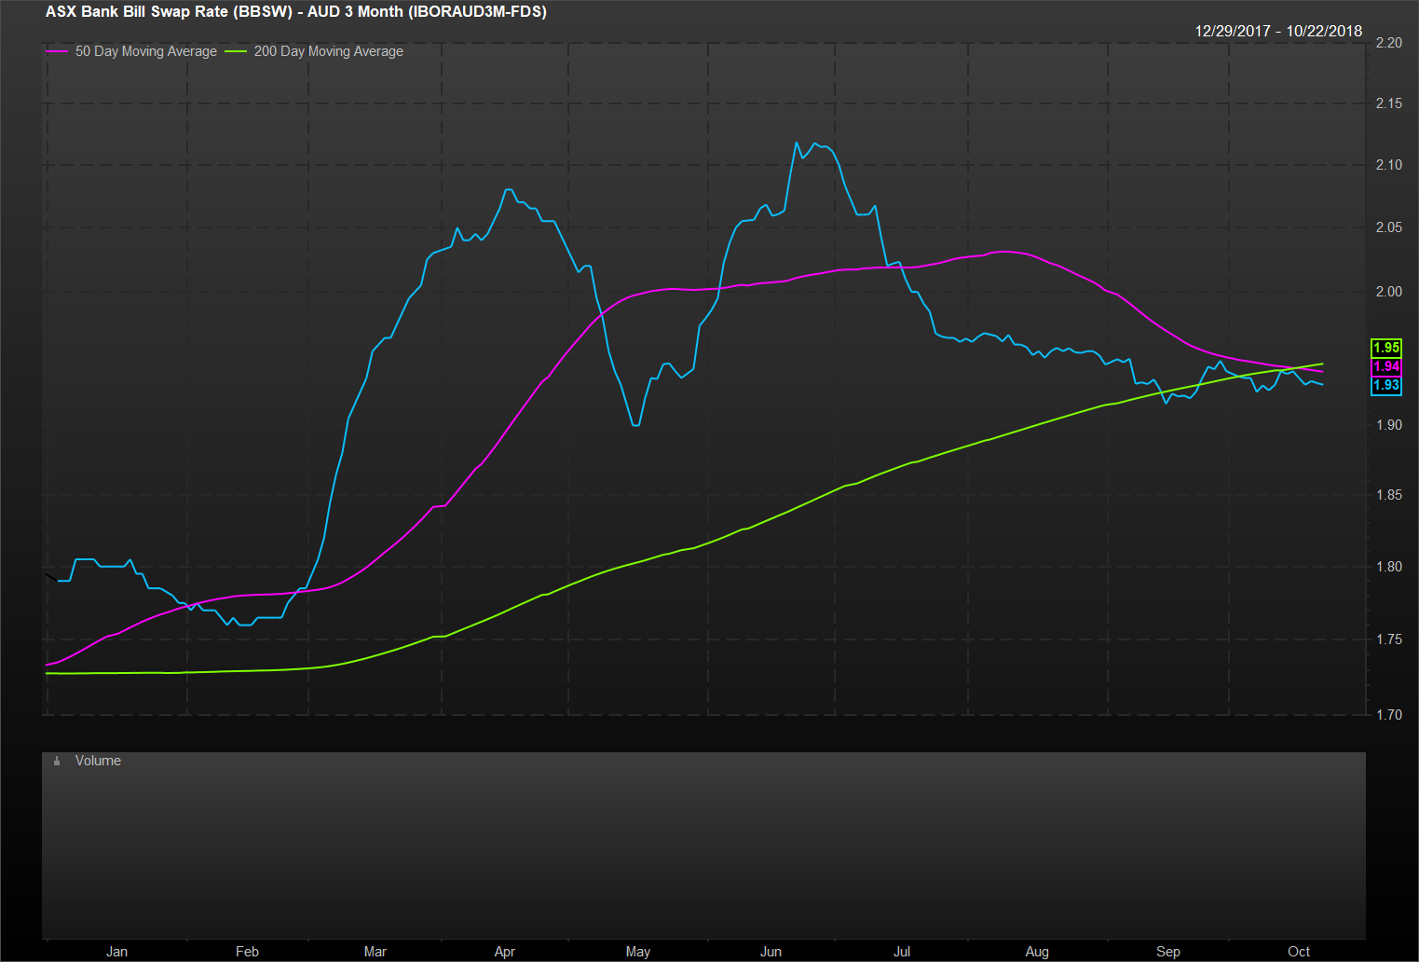Click the magenta 50 Day legend line
Image resolution: width=1419 pixels, height=962 pixels.
(x=57, y=51)
